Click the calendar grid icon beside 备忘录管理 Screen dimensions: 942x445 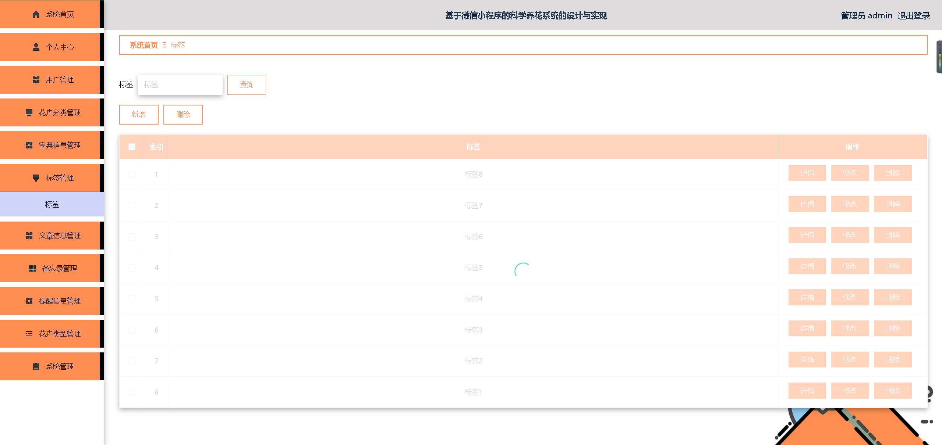(x=32, y=268)
